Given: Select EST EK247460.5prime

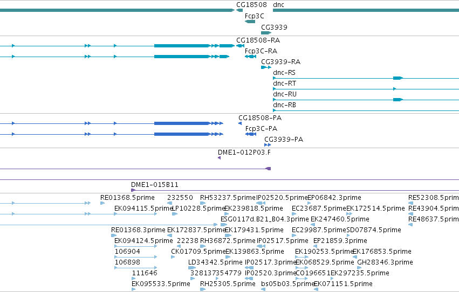Looking at the screenshot, I should (x=340, y=219).
